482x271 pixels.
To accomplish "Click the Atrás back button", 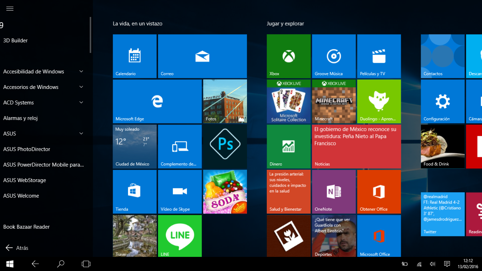I will click(17, 248).
